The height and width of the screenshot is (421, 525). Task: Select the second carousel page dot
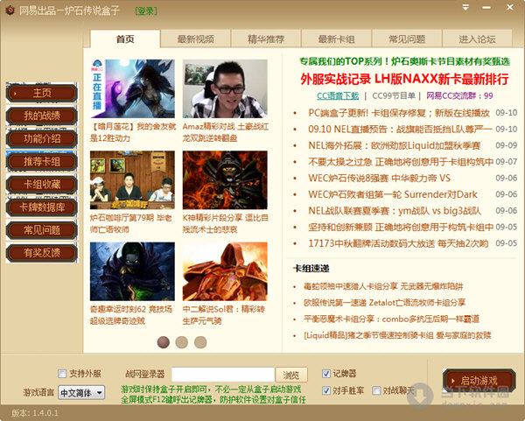[182, 342]
